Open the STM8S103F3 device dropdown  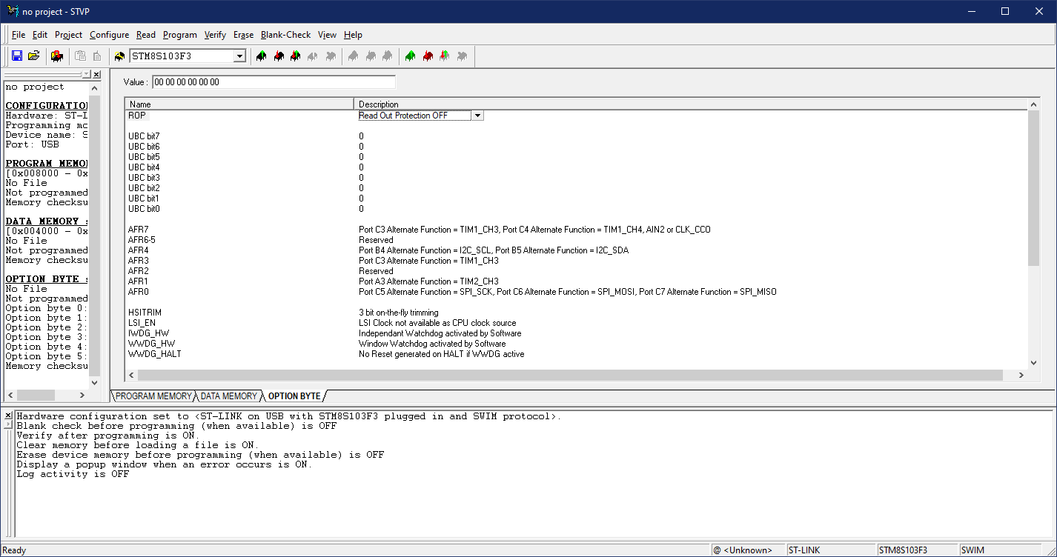[x=239, y=56]
